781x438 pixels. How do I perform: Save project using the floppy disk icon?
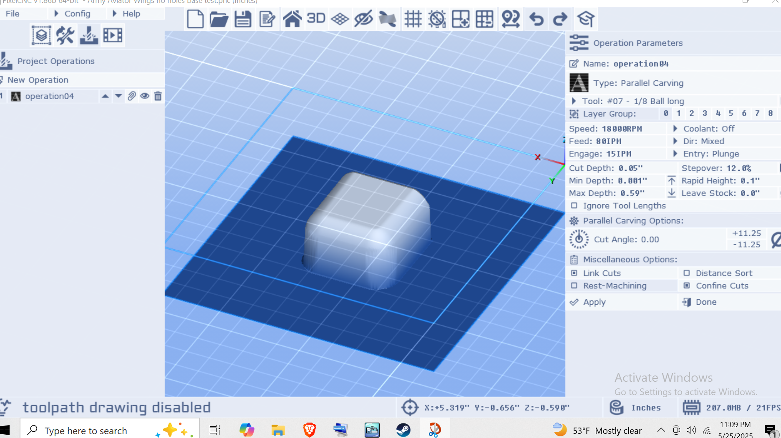(x=243, y=19)
